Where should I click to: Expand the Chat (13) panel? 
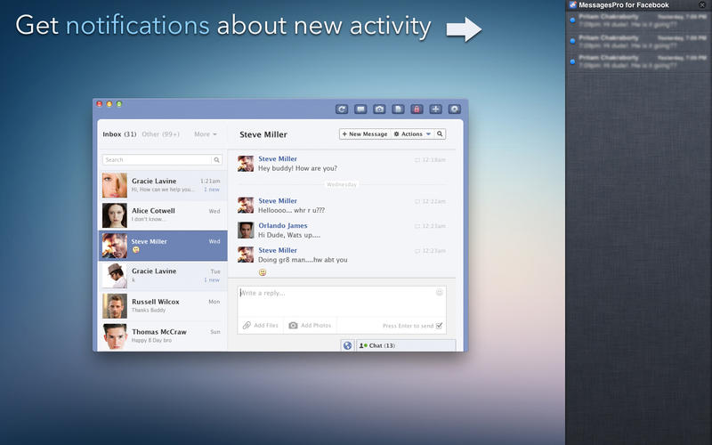click(405, 345)
